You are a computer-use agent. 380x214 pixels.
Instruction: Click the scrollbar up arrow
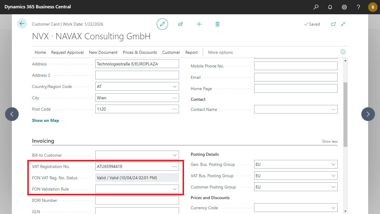(x=345, y=60)
